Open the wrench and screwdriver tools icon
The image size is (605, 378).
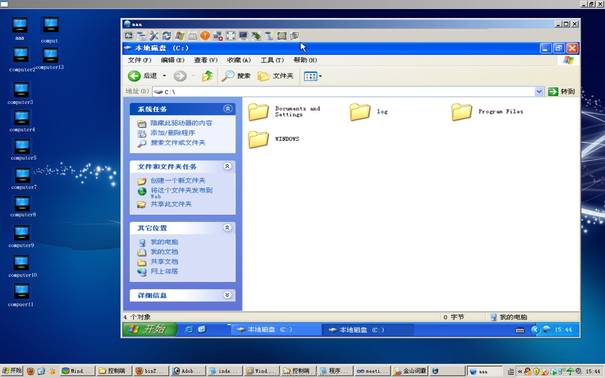point(154,36)
